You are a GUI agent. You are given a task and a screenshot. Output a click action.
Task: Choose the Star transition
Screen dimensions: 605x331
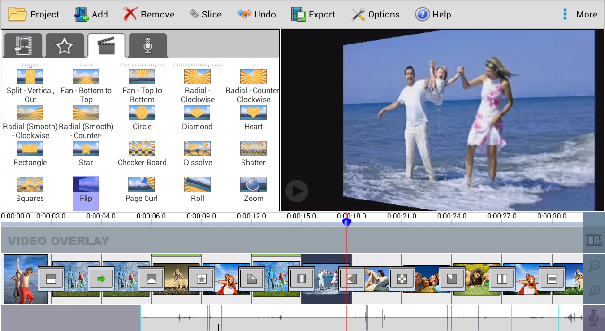pyautogui.click(x=86, y=148)
